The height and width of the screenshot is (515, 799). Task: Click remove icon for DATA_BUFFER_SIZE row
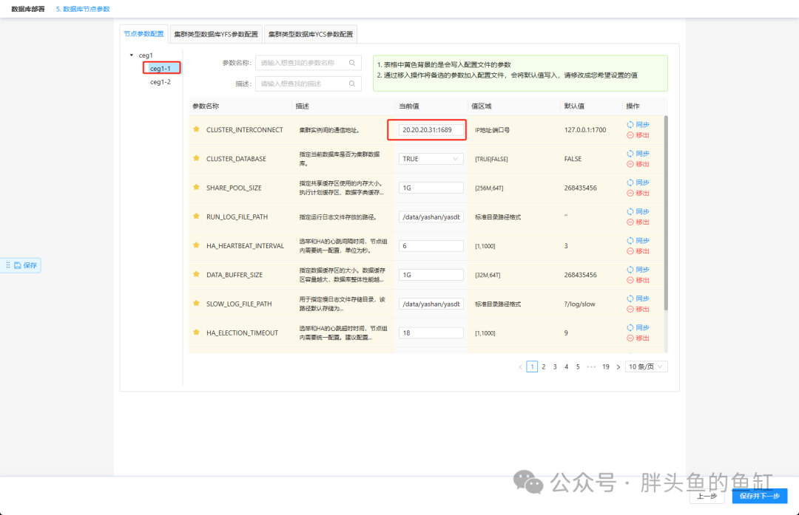[x=630, y=280]
